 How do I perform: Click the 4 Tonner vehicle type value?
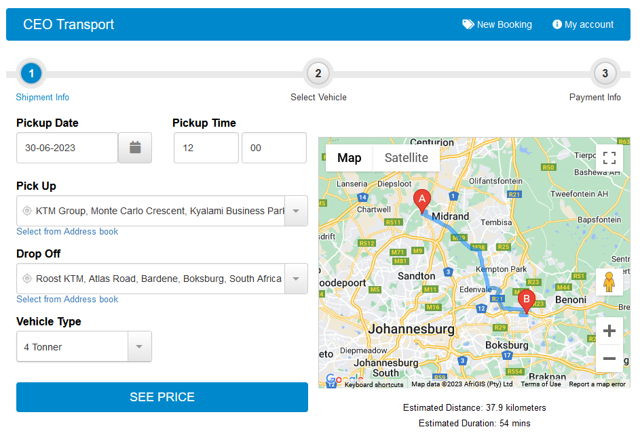[43, 347]
